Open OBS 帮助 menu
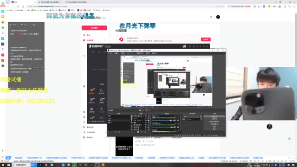The height and width of the screenshot is (167, 297). tap(155, 53)
